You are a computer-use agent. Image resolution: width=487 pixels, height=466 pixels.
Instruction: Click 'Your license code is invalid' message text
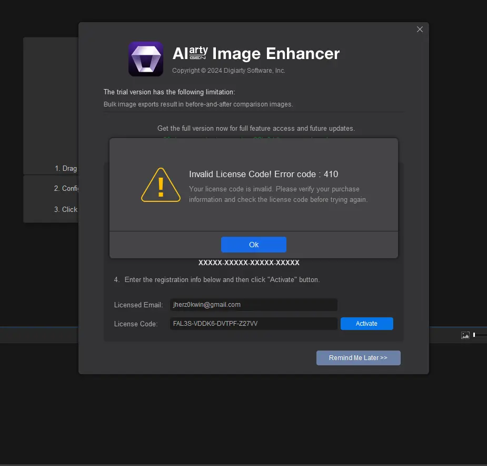click(x=278, y=194)
